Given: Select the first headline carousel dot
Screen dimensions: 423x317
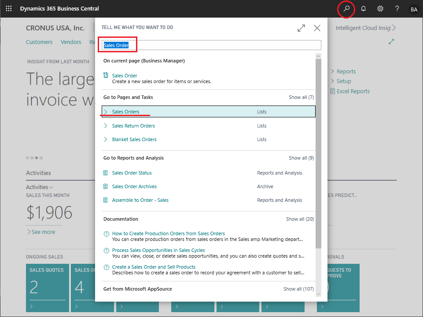Looking at the screenshot, I should (27, 158).
